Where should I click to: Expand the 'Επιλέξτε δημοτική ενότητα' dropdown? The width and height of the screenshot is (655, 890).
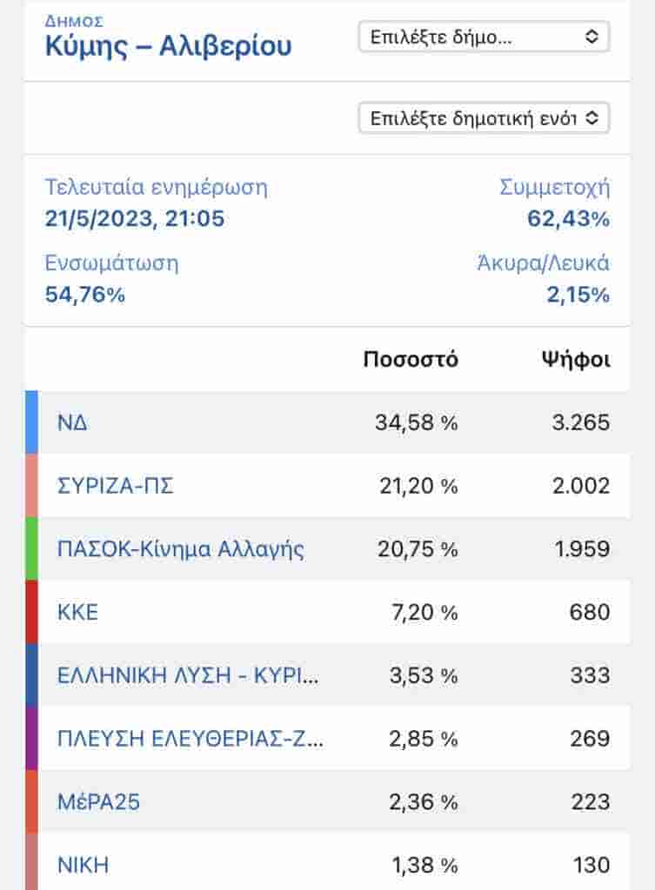(x=484, y=118)
